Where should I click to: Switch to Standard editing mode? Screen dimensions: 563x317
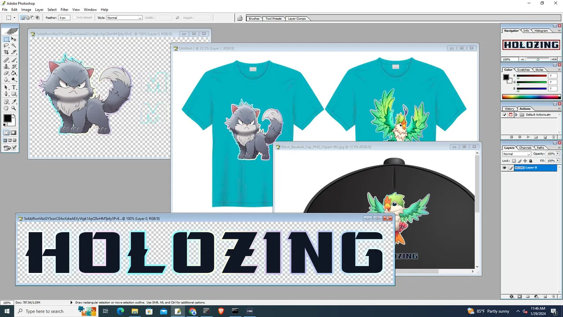(6, 133)
